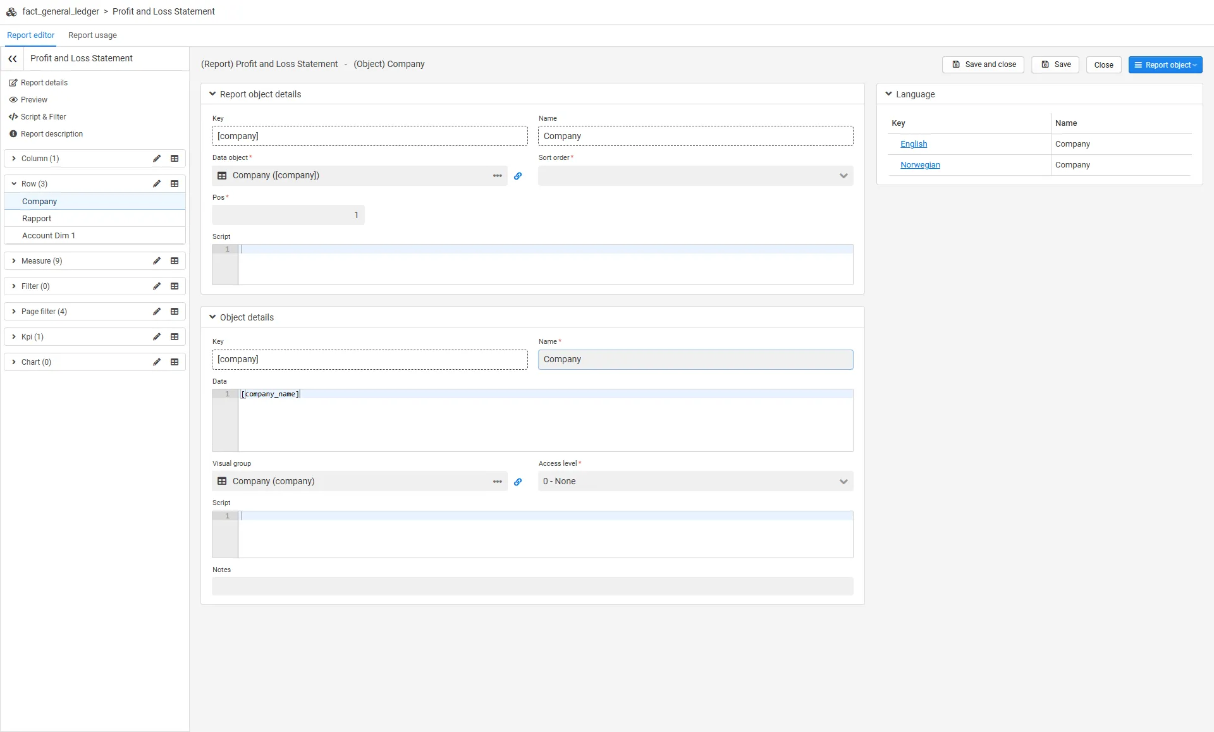Switch to the Report usage tab
The height and width of the screenshot is (732, 1214).
(92, 35)
